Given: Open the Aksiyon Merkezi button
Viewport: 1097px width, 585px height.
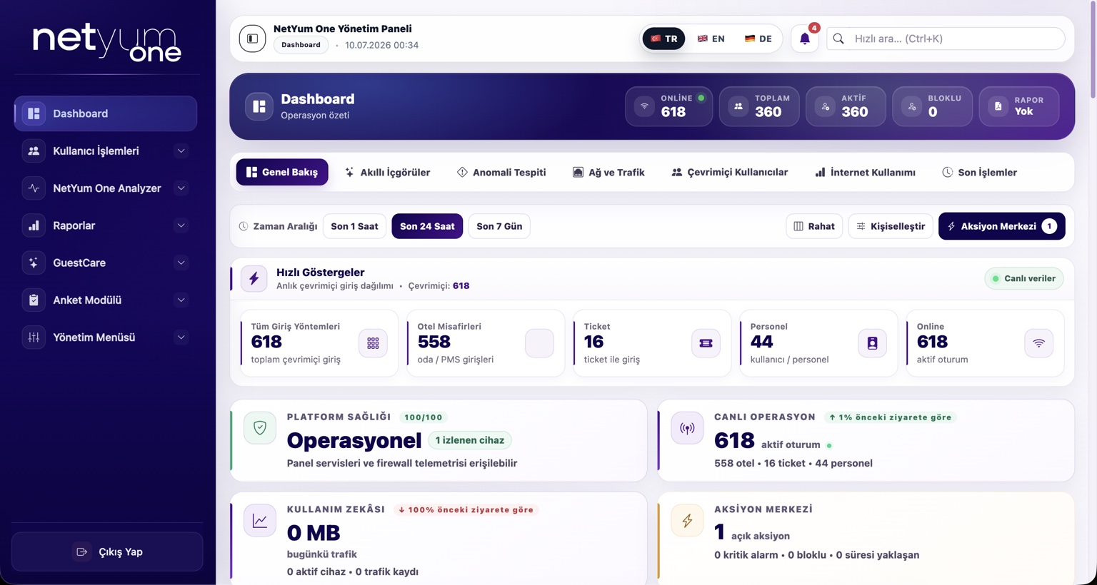Looking at the screenshot, I should pos(1001,226).
